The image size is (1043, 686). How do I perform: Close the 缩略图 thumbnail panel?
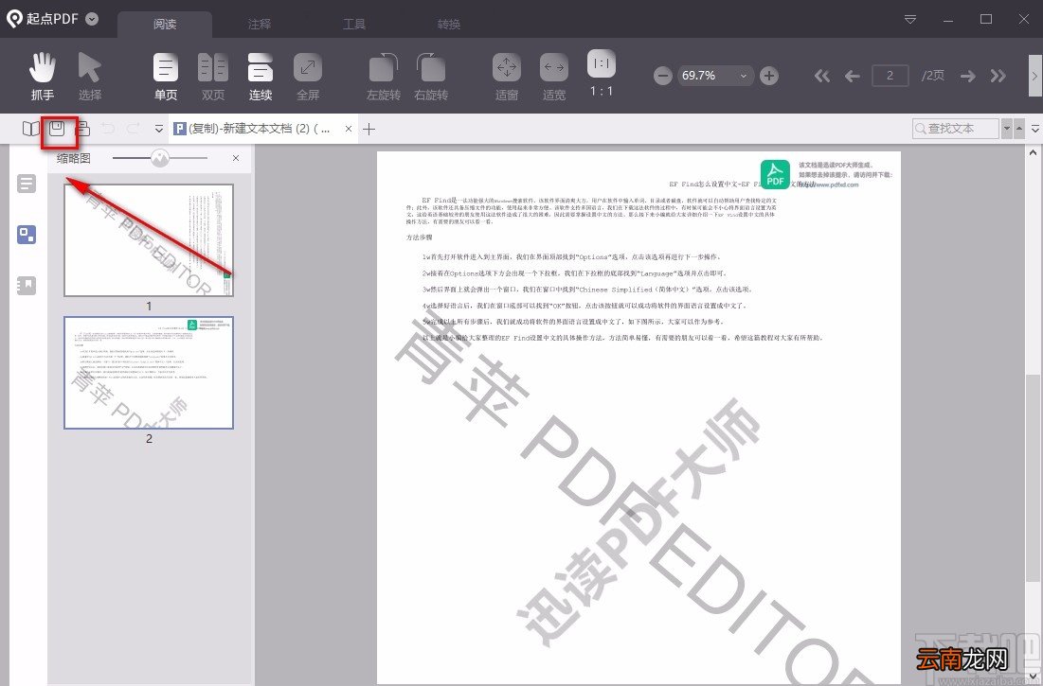coord(236,158)
